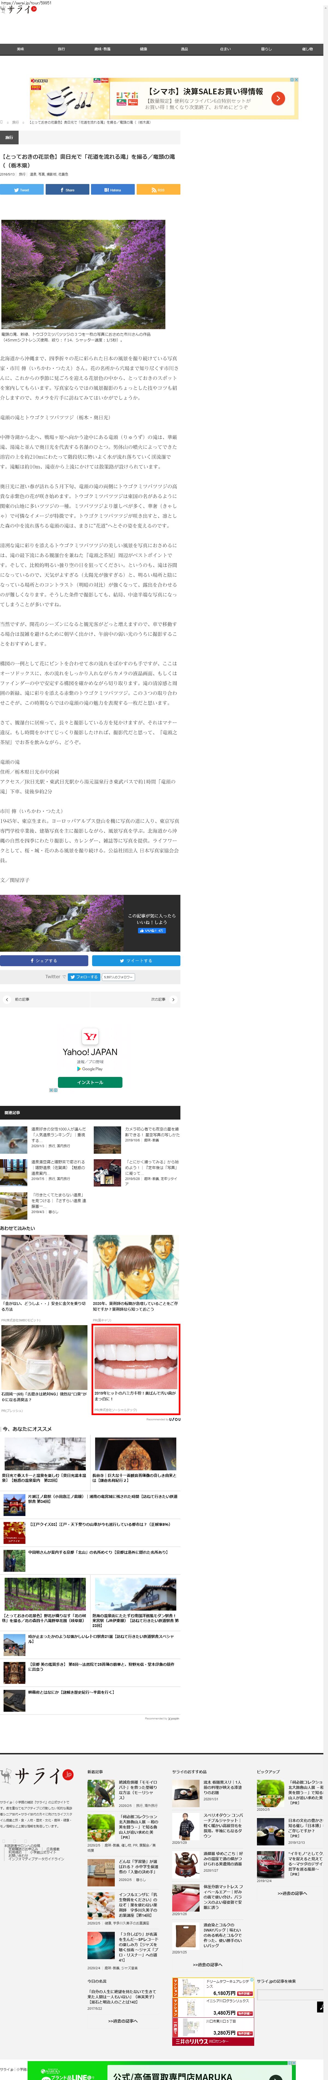Image resolution: width=328 pixels, height=2080 pixels.
Task: Click the home icon in breadcrumb
Action: tap(2, 123)
